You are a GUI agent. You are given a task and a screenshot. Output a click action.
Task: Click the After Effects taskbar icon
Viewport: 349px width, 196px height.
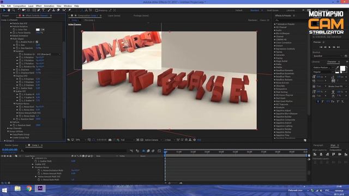(40, 188)
